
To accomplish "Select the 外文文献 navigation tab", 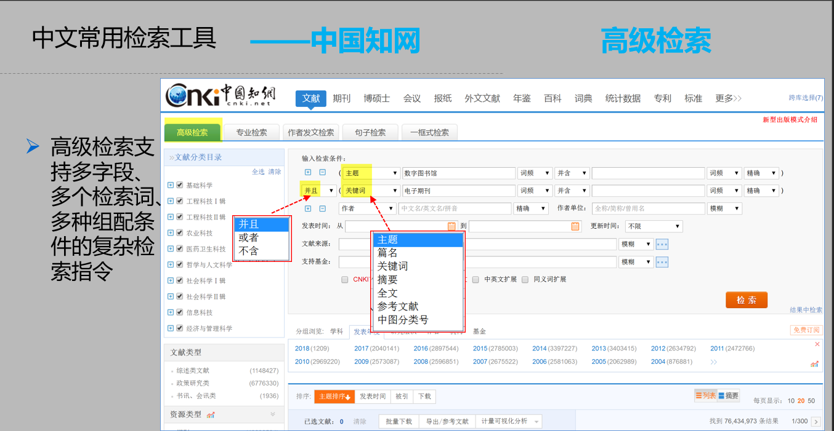I will (x=482, y=98).
